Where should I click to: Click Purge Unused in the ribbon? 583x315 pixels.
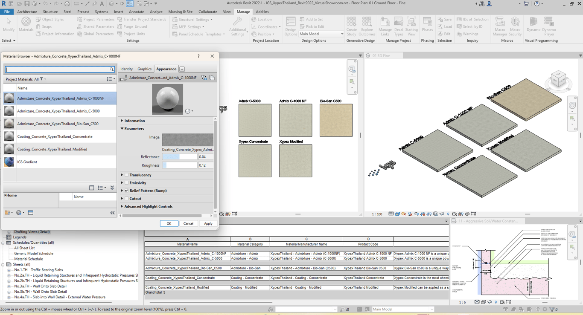[x=132, y=26]
